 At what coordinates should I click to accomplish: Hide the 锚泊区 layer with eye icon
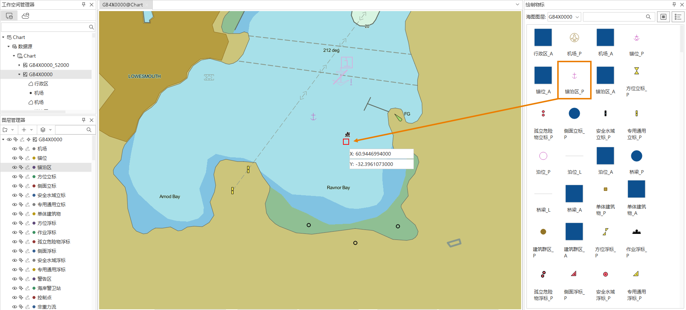point(15,167)
